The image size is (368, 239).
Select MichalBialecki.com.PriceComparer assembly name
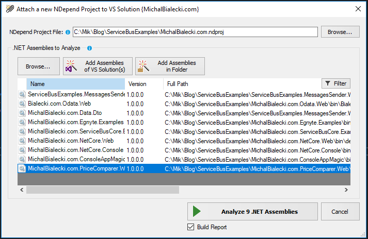(x=76, y=168)
